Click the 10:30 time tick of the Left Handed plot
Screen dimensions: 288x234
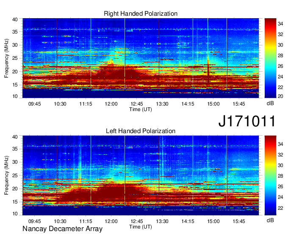tap(60, 221)
